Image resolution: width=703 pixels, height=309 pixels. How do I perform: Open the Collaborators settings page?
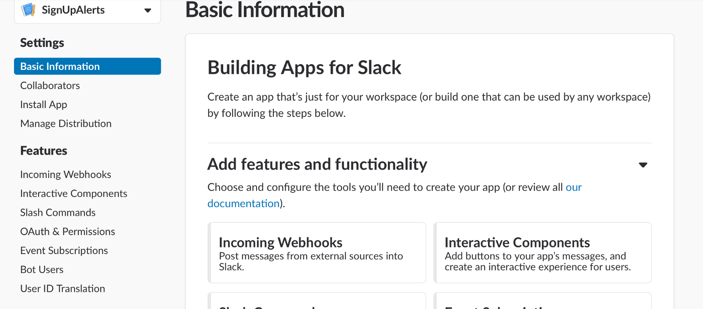pyautogui.click(x=50, y=86)
